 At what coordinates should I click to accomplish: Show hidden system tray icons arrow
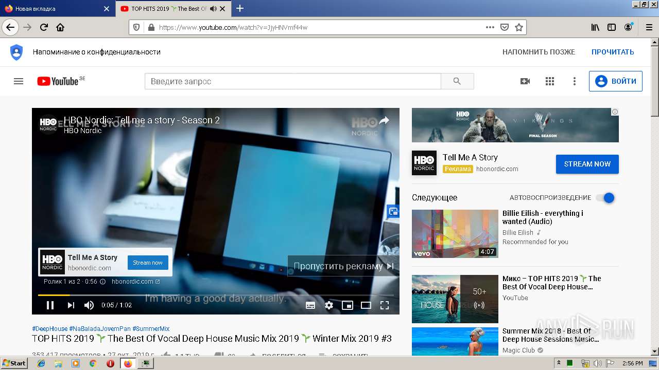click(559, 363)
